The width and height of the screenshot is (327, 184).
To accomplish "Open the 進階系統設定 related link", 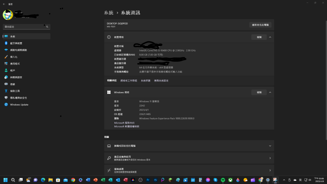I will 161,80.
